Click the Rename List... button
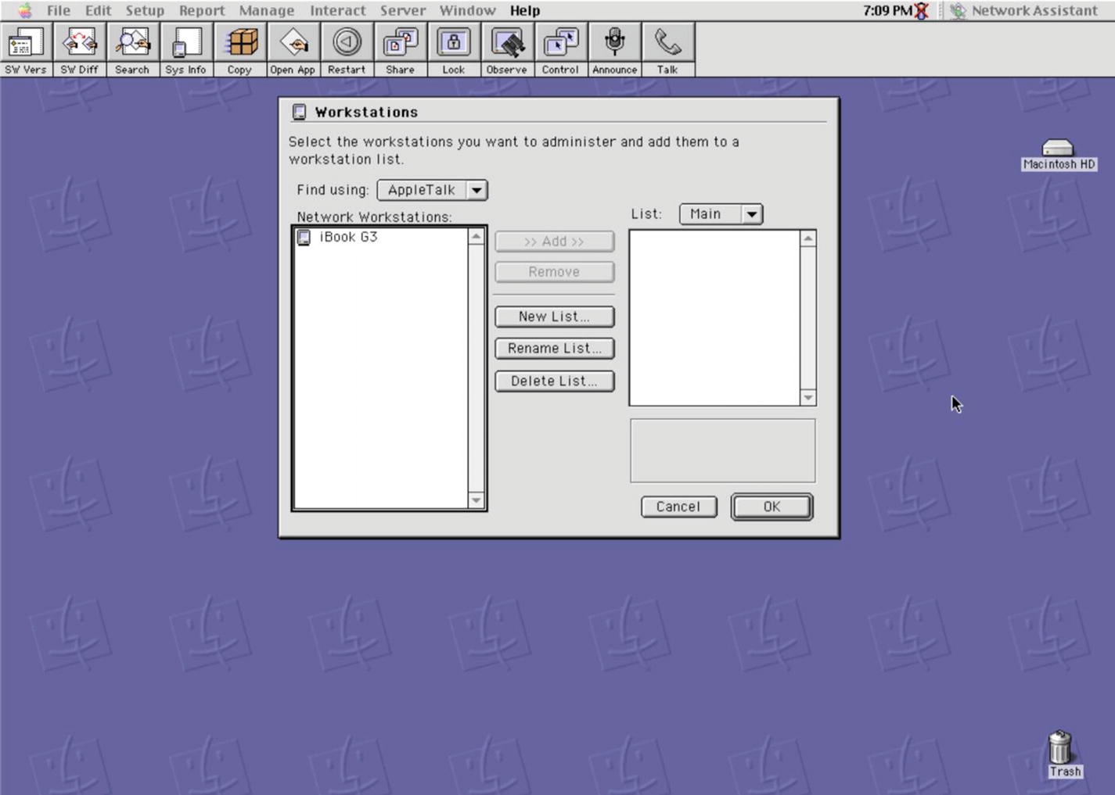The image size is (1115, 795). 554,349
